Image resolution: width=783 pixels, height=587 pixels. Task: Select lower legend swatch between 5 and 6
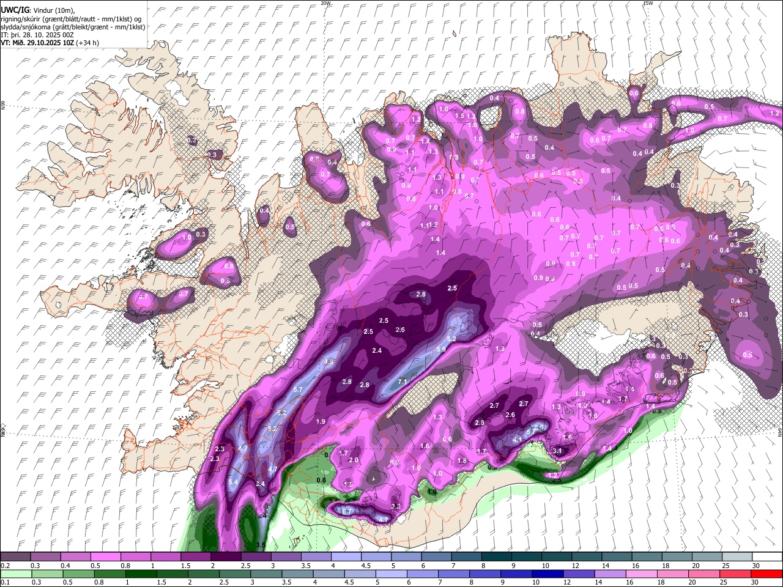click(391, 574)
